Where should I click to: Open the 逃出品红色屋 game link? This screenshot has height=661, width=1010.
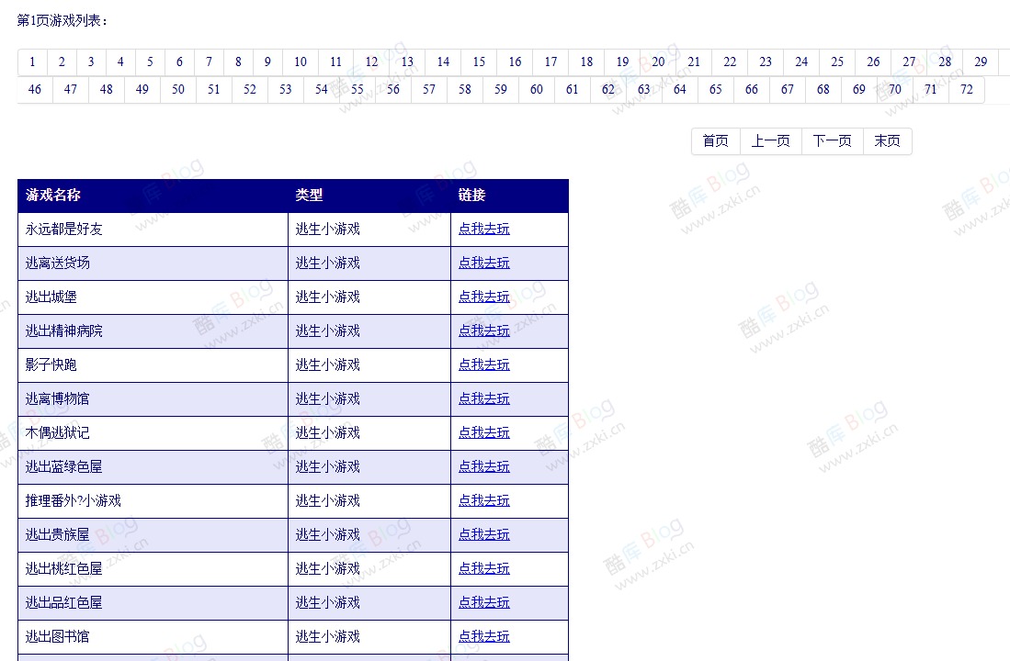[62, 602]
